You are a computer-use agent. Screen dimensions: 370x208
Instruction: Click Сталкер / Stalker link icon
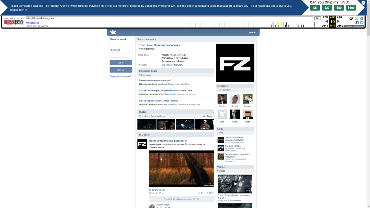click(221, 148)
